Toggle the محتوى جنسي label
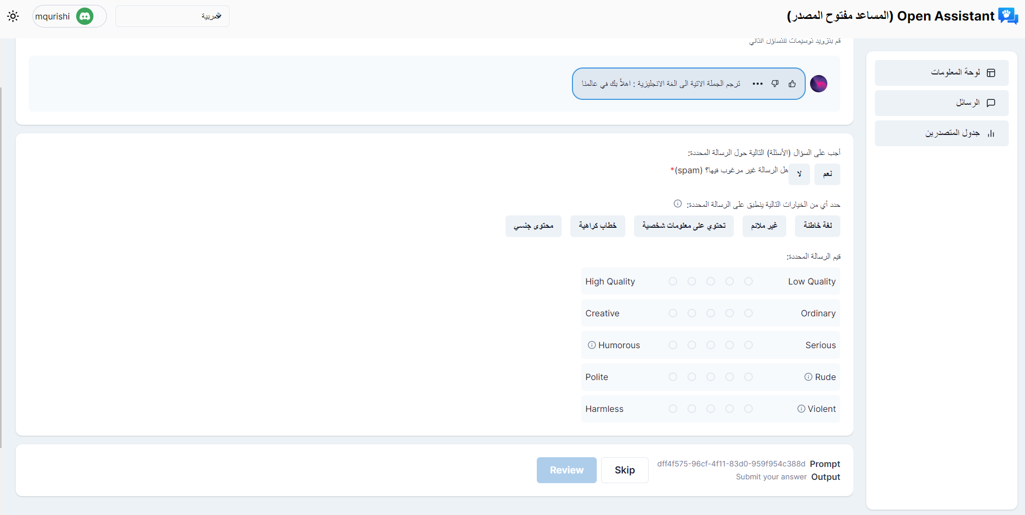The height and width of the screenshot is (515, 1025). [534, 226]
